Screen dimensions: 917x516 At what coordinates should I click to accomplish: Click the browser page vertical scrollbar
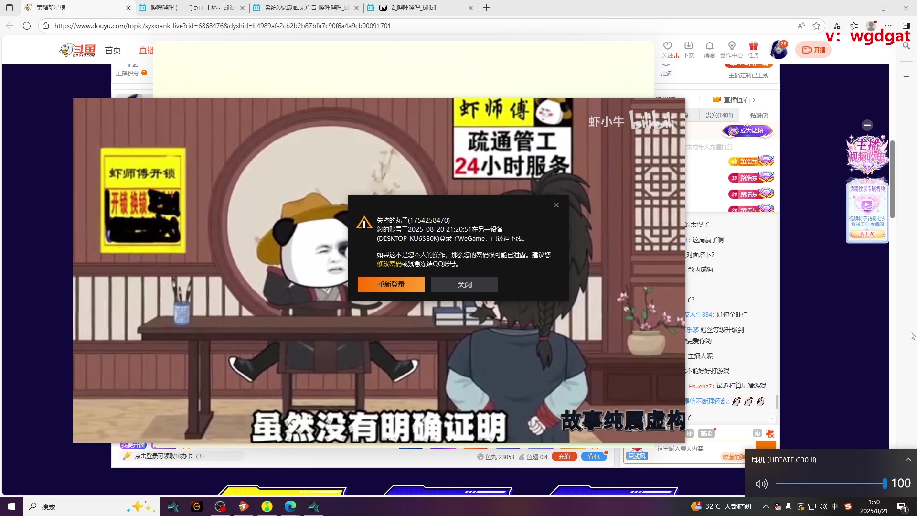point(892,179)
